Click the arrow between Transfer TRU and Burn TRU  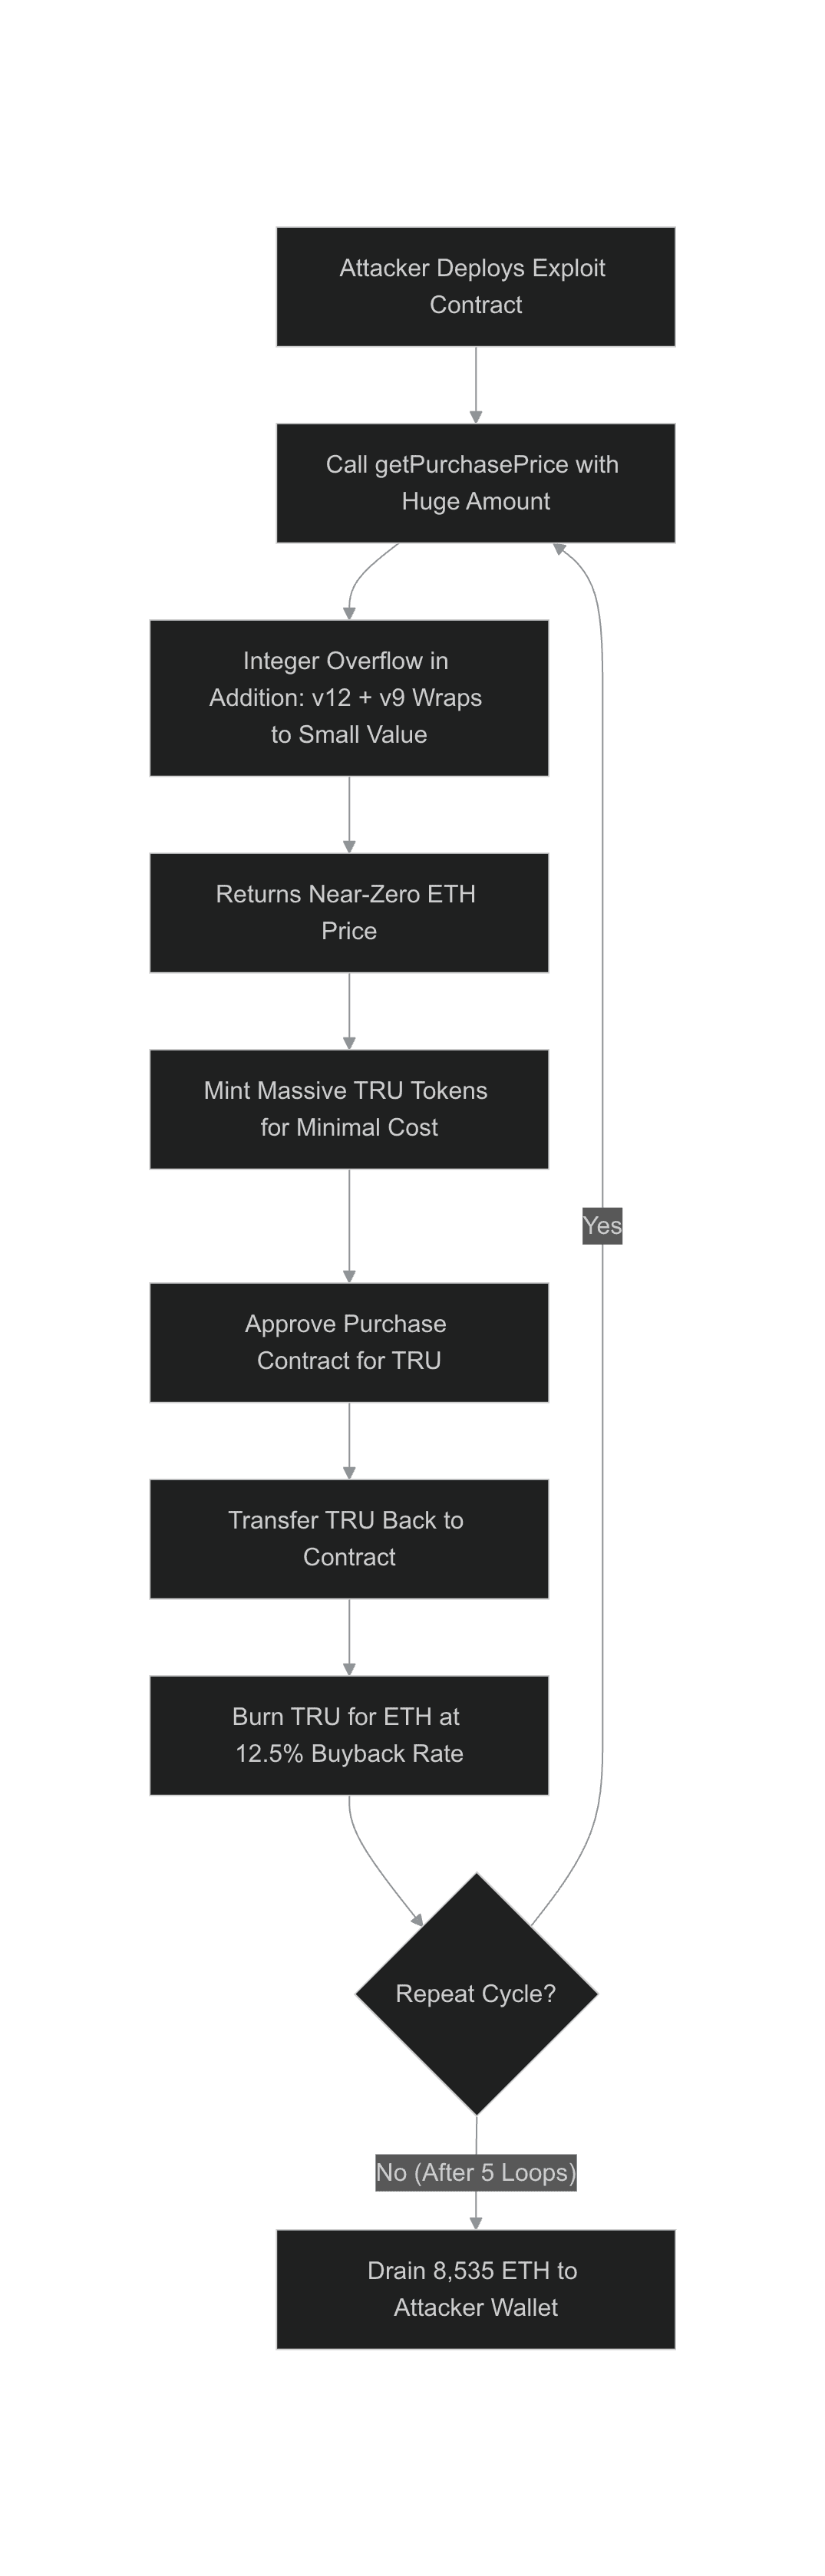(x=349, y=1636)
